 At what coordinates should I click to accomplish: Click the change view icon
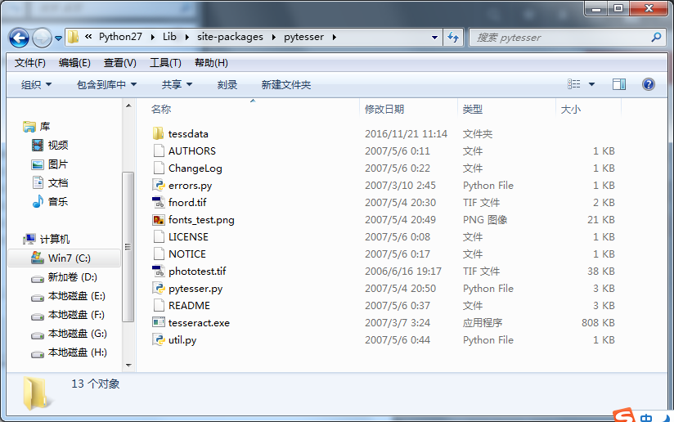(574, 84)
